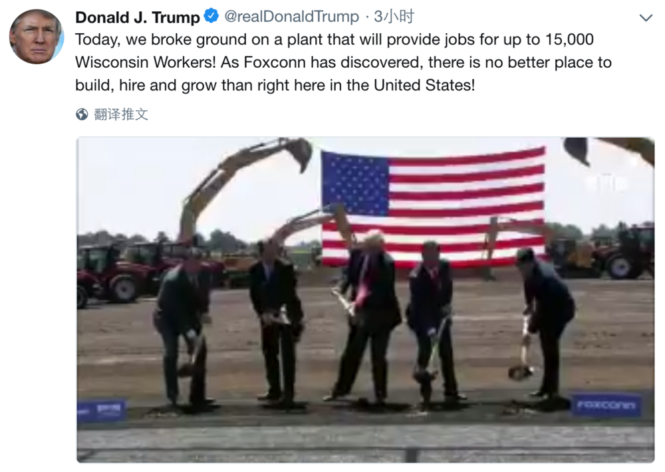The width and height of the screenshot is (665, 472).
Task: Open Donald J. Trump's profile avatar
Action: 36,37
